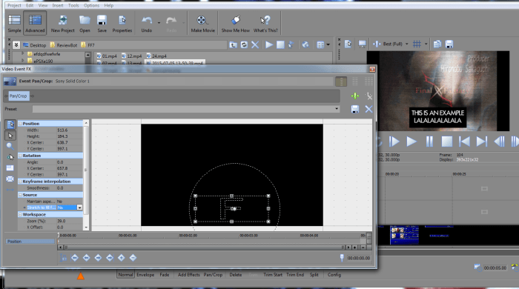
Task: Open the Explorer Views dropdown arrow
Action: 328,44
